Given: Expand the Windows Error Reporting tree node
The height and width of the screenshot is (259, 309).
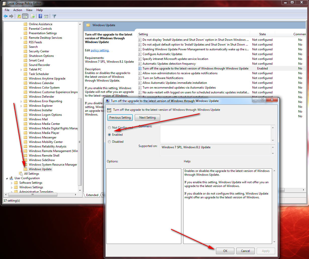Looking at the screenshot, I should pyautogui.click(x=21, y=101).
